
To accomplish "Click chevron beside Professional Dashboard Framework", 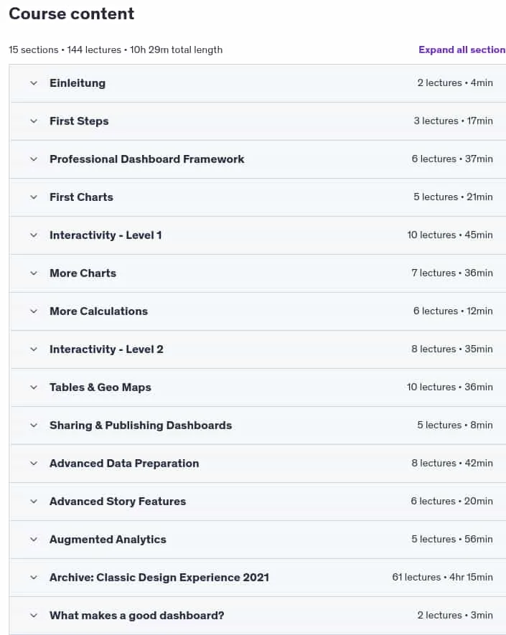I will (34, 159).
